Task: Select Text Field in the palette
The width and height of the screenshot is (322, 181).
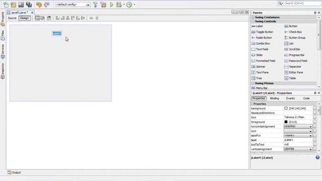Action: [260, 49]
